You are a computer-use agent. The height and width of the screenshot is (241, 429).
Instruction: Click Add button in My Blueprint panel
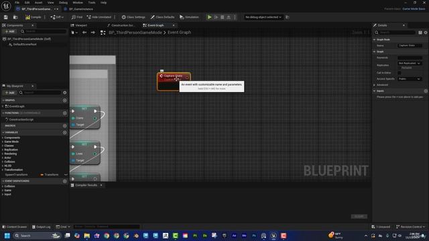pos(9,92)
